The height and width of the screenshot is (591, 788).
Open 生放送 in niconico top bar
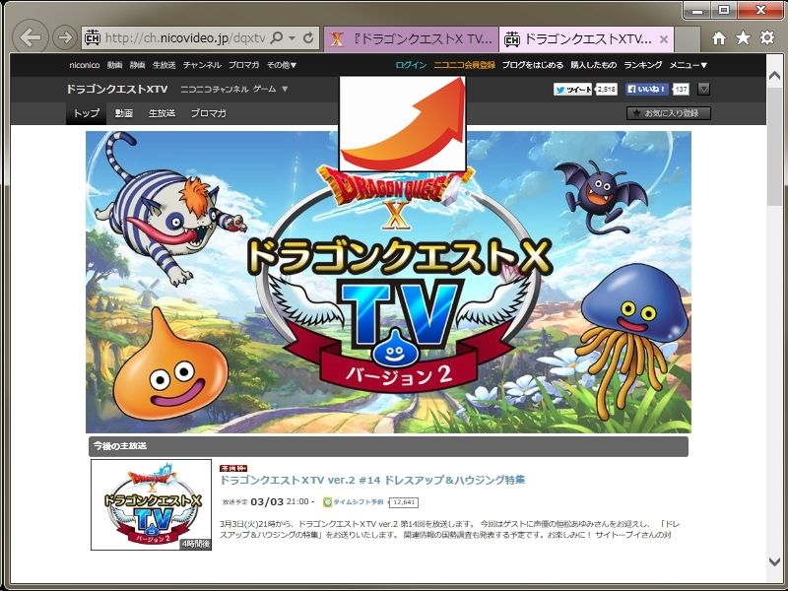(164, 65)
